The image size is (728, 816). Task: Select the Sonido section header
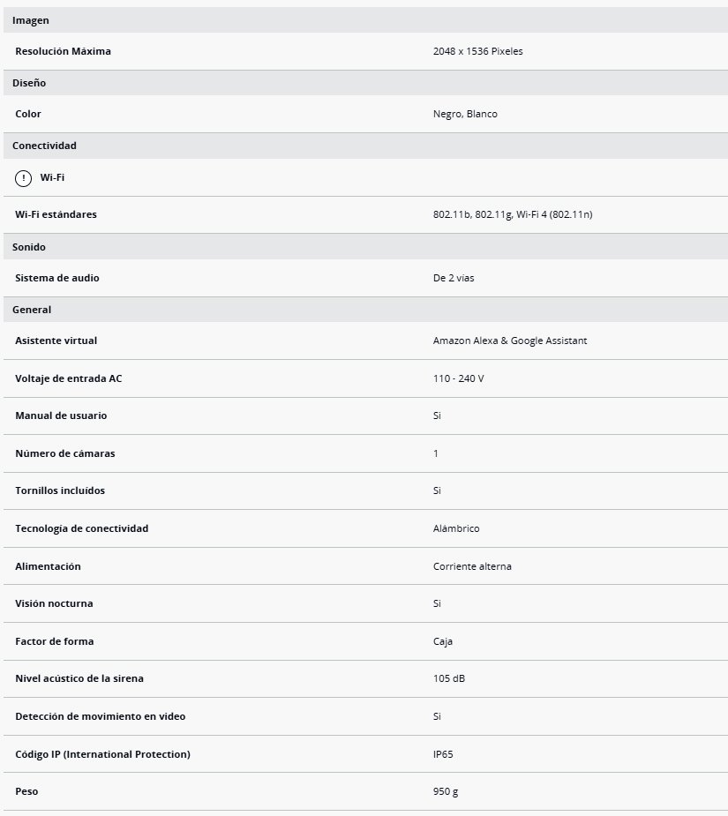point(29,247)
